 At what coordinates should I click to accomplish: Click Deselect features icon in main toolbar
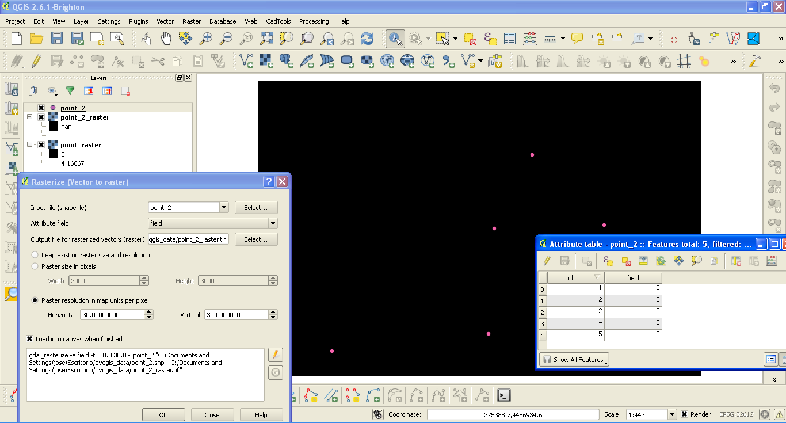470,39
